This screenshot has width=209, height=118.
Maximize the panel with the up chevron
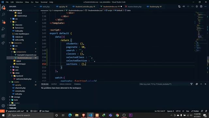tap(201, 84)
